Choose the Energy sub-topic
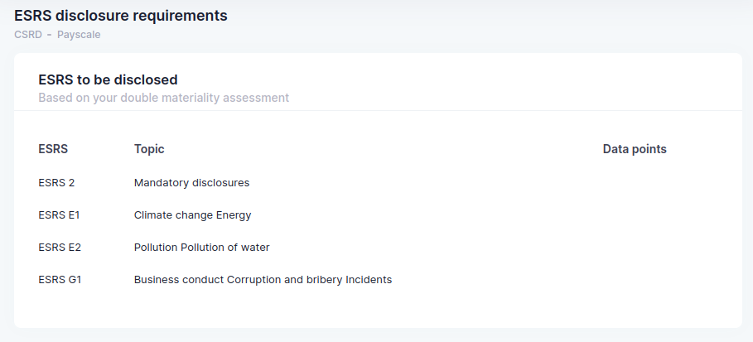This screenshot has width=753, height=342. click(x=234, y=214)
